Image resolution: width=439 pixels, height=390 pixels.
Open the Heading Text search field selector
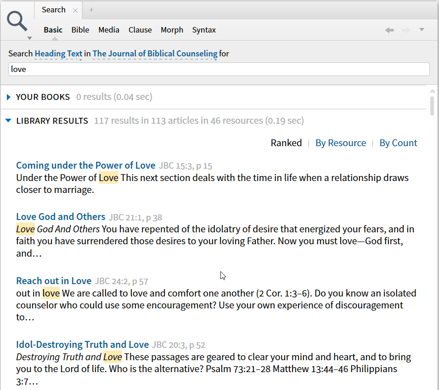click(58, 54)
